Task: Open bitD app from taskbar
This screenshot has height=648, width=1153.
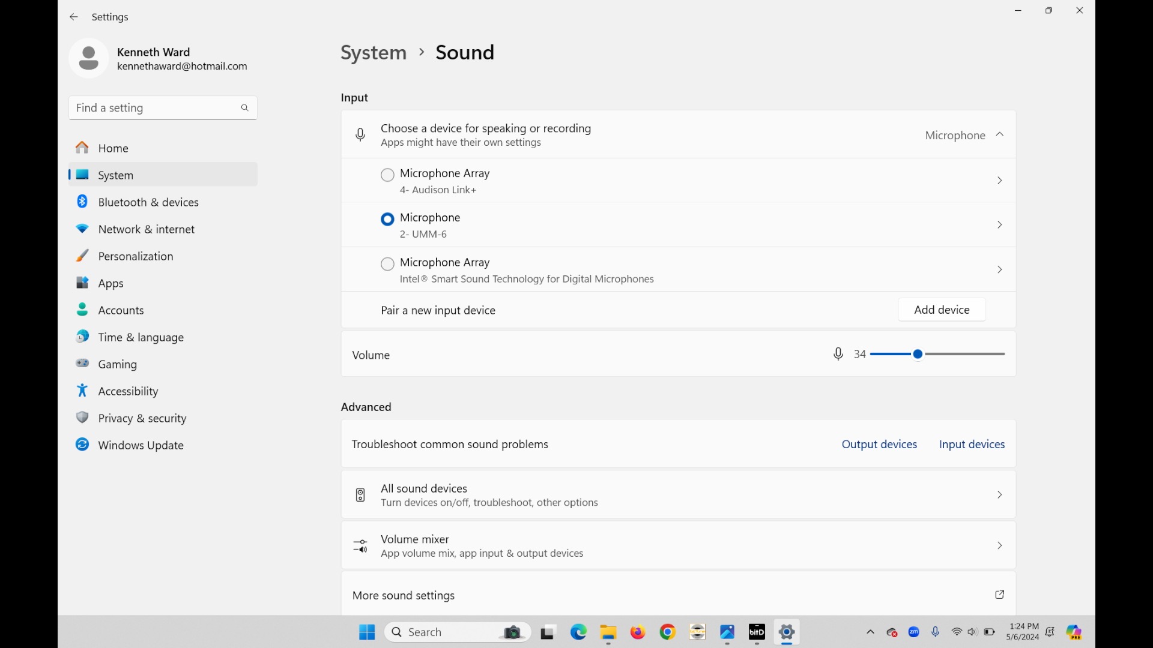Action: 757,632
